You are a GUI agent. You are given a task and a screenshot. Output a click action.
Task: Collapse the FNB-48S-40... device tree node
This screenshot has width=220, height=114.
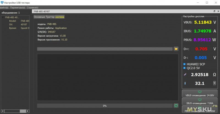coord(3,17)
